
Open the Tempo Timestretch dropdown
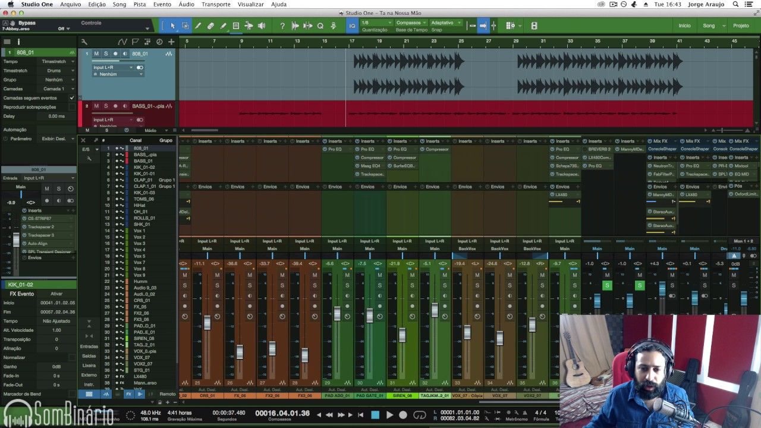(58, 62)
